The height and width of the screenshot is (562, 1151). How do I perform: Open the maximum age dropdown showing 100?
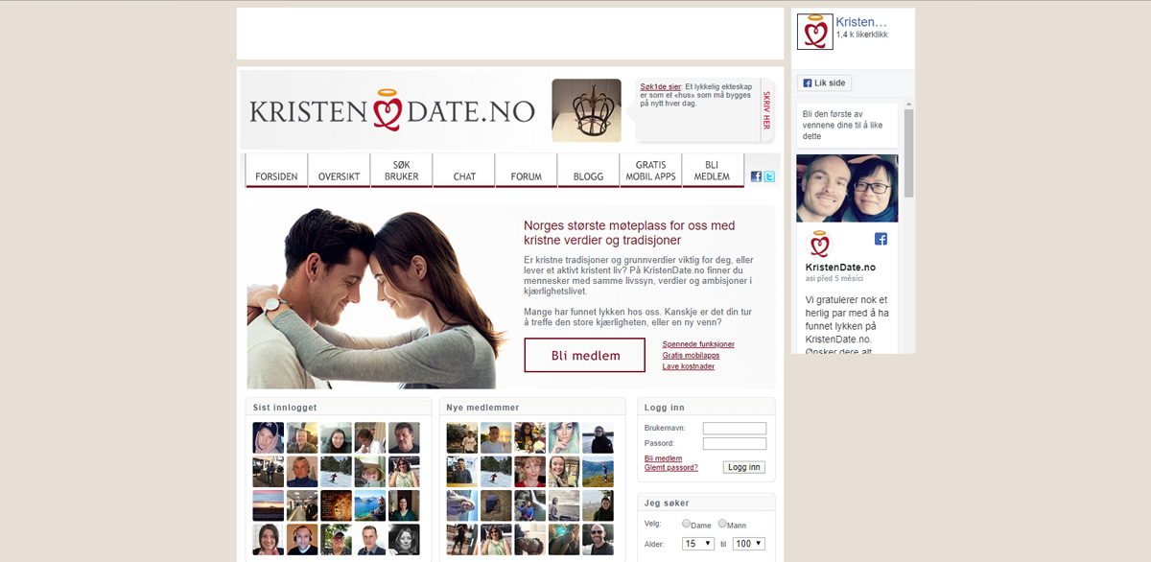click(x=748, y=542)
